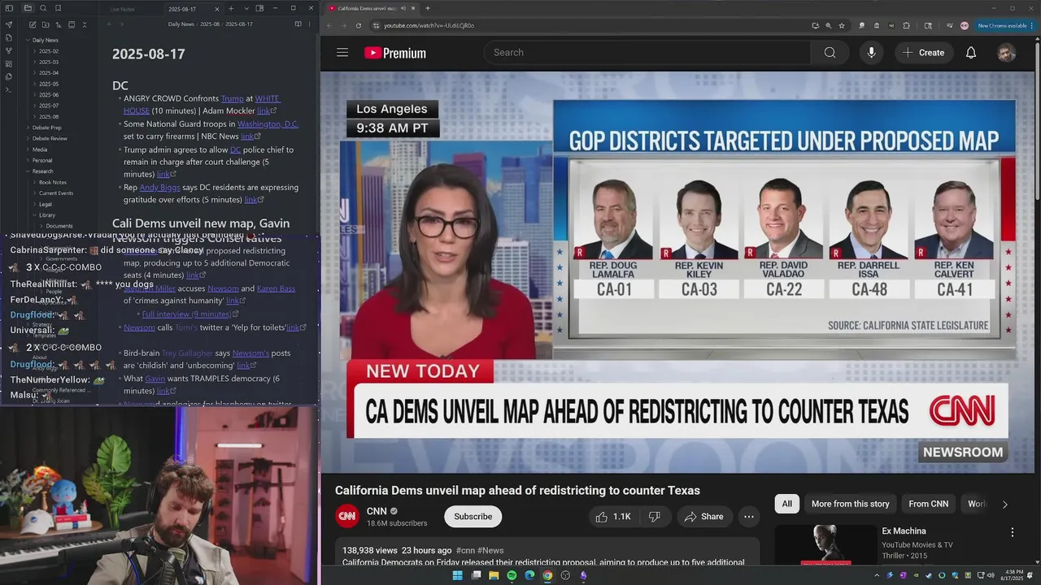Toggle reading view book icon in Obsidian
Screen dimensions: 1041x585
[x=298, y=24]
